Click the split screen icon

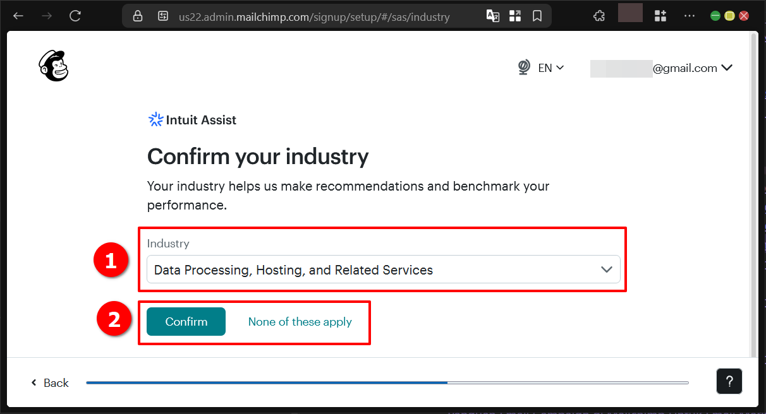point(515,16)
